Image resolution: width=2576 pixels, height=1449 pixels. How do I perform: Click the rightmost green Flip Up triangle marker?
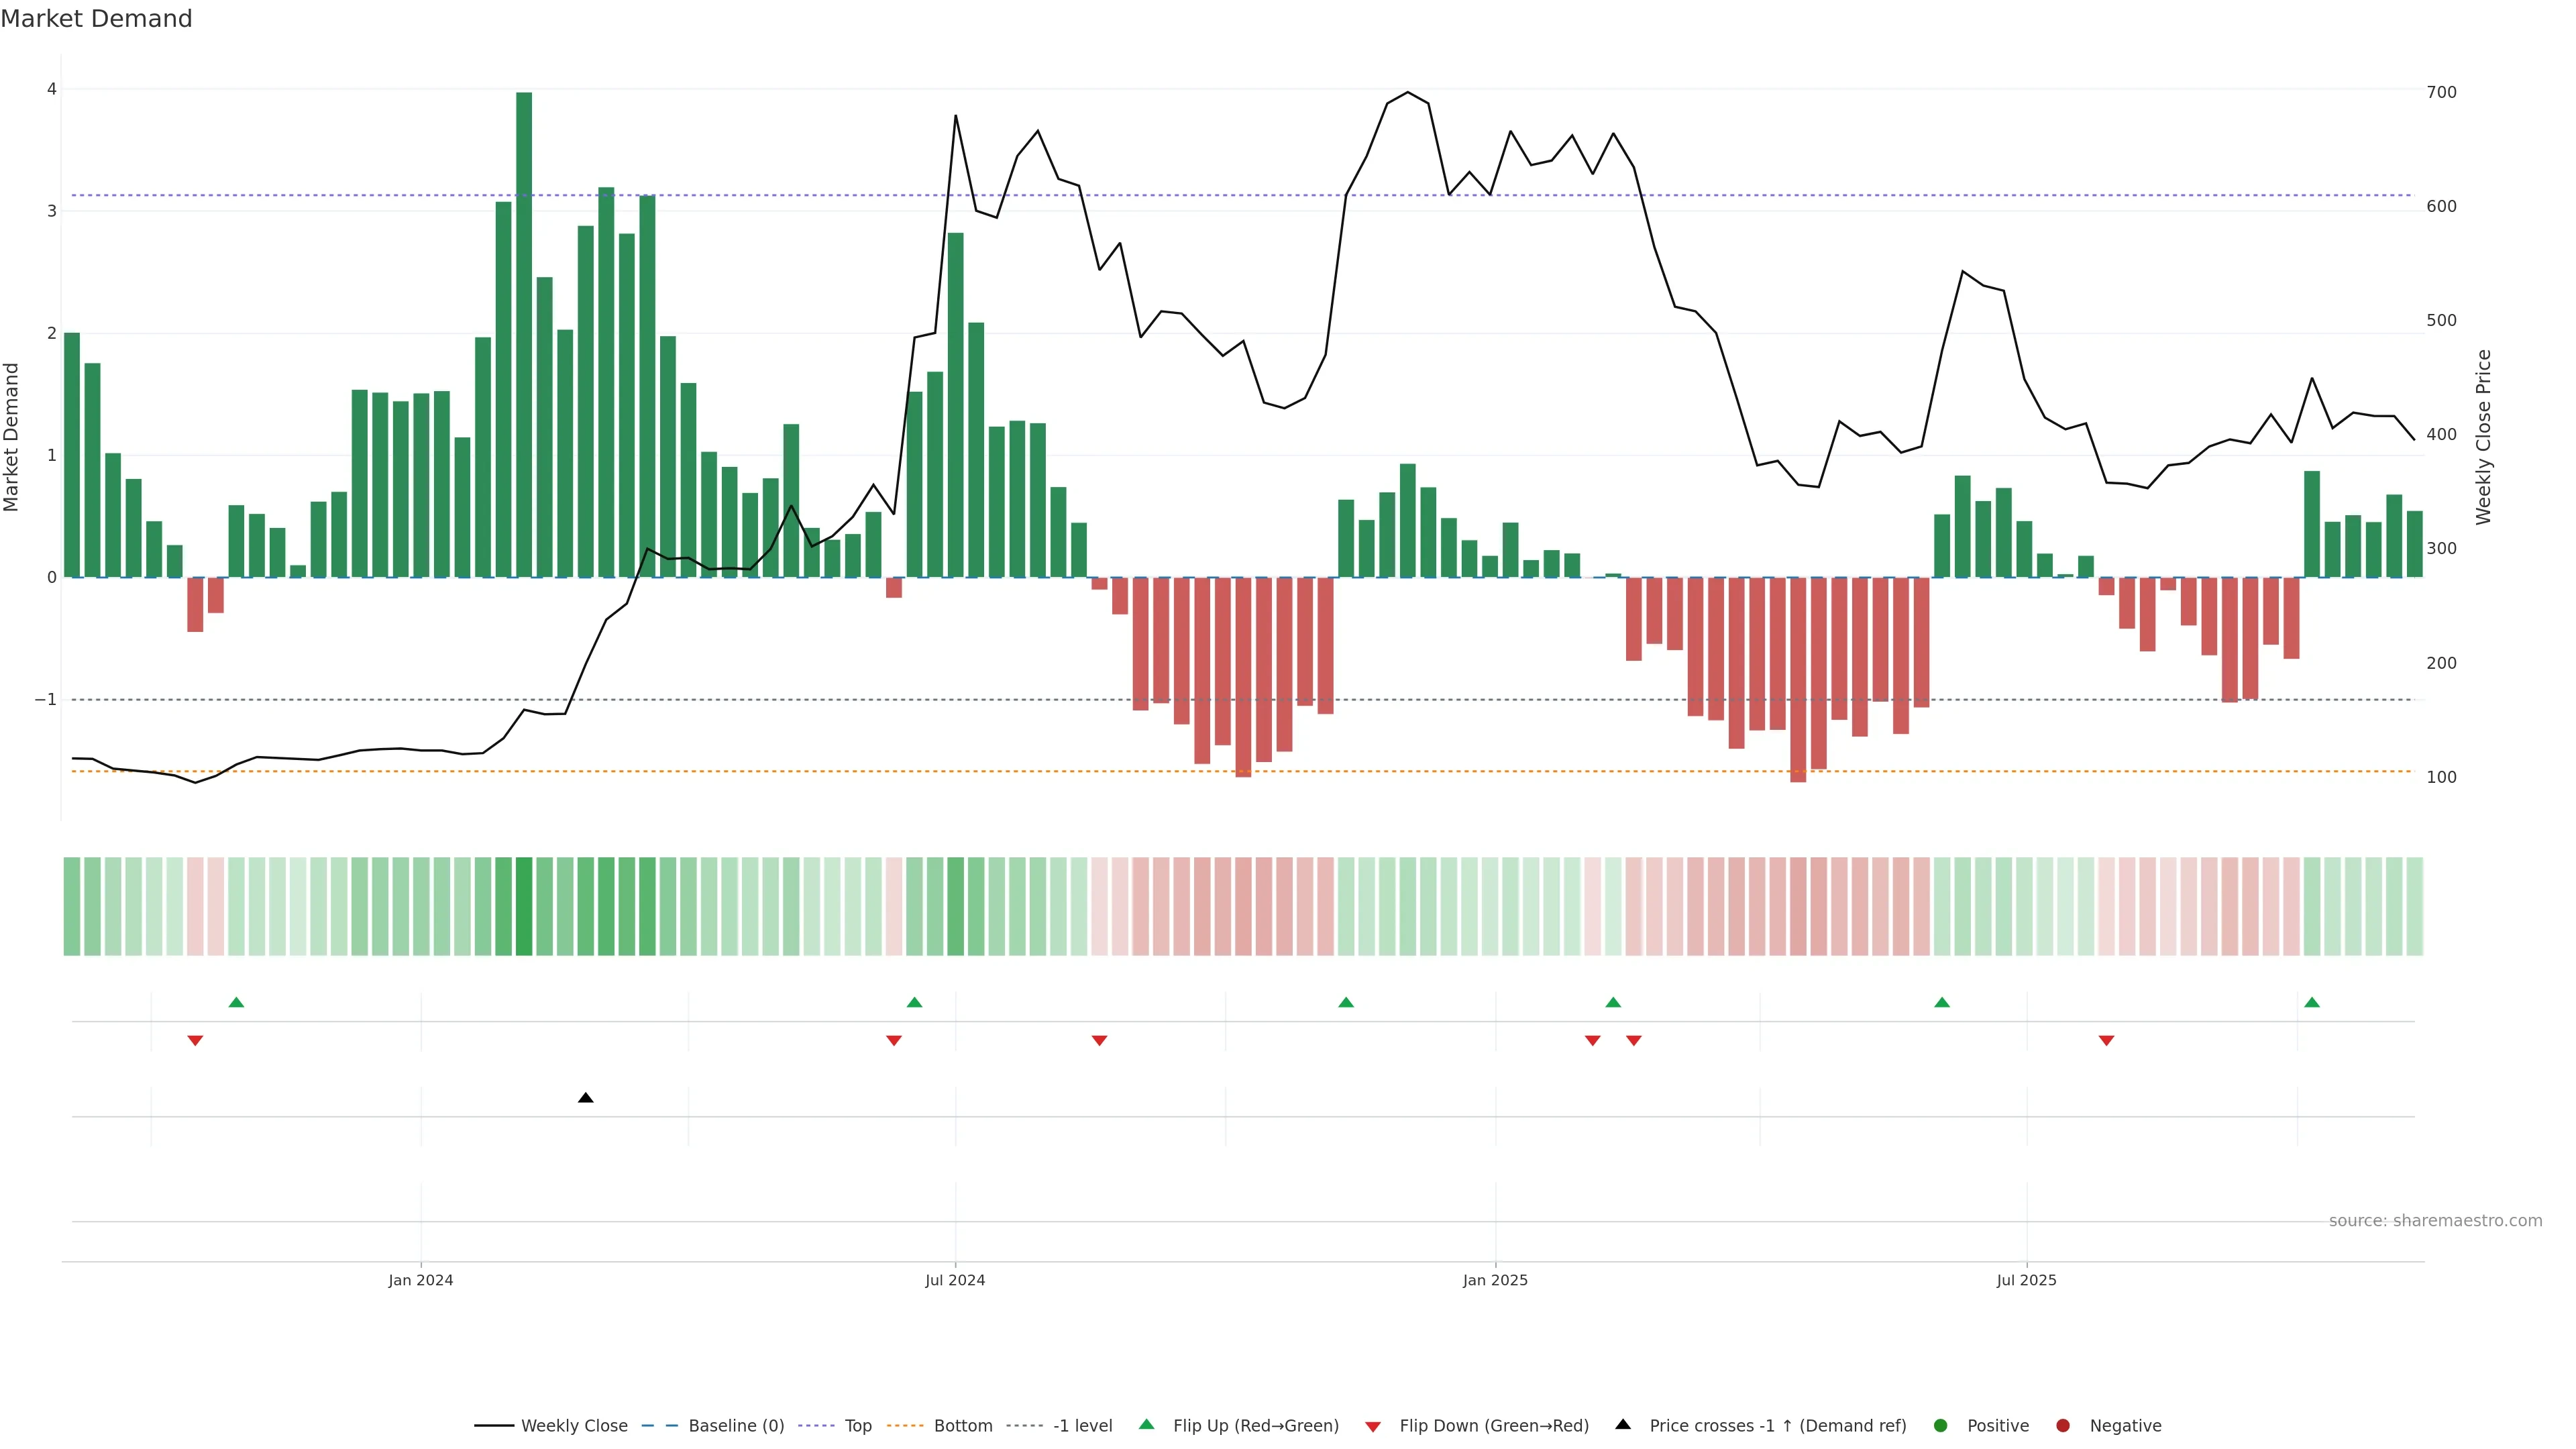pos(2311,1002)
